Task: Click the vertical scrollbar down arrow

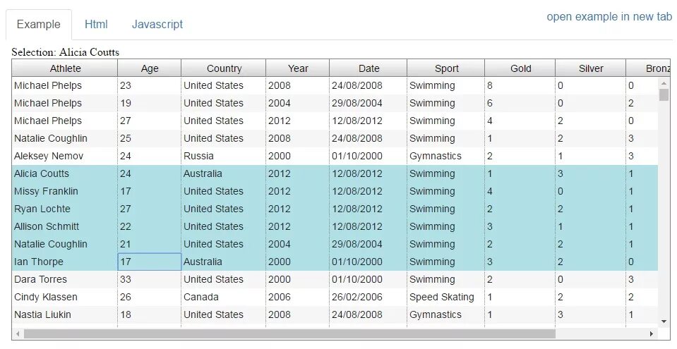Action: coord(664,322)
